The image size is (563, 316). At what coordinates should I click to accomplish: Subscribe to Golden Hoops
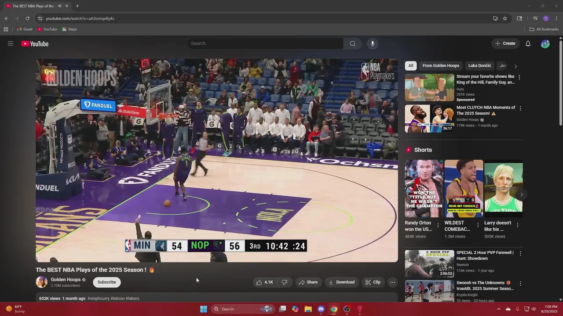click(107, 282)
